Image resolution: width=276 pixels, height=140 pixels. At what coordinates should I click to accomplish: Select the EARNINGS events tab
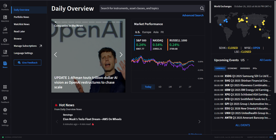tap(220, 68)
